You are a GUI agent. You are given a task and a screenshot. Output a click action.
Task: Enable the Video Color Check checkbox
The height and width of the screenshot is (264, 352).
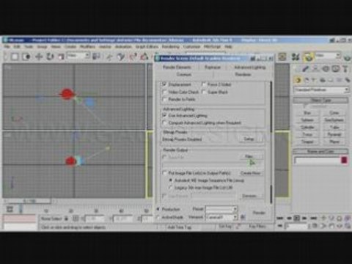point(164,92)
